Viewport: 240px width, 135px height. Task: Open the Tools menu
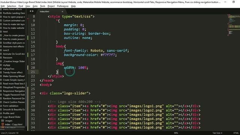(42, 6)
